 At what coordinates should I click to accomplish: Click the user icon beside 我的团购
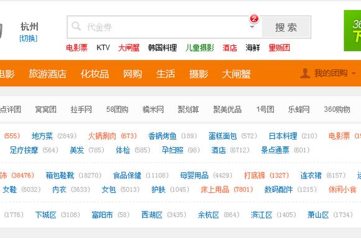pos(305,73)
